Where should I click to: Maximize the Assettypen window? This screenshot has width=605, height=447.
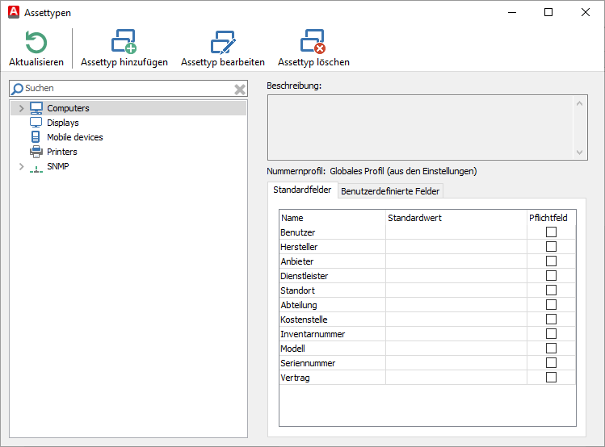coord(548,12)
